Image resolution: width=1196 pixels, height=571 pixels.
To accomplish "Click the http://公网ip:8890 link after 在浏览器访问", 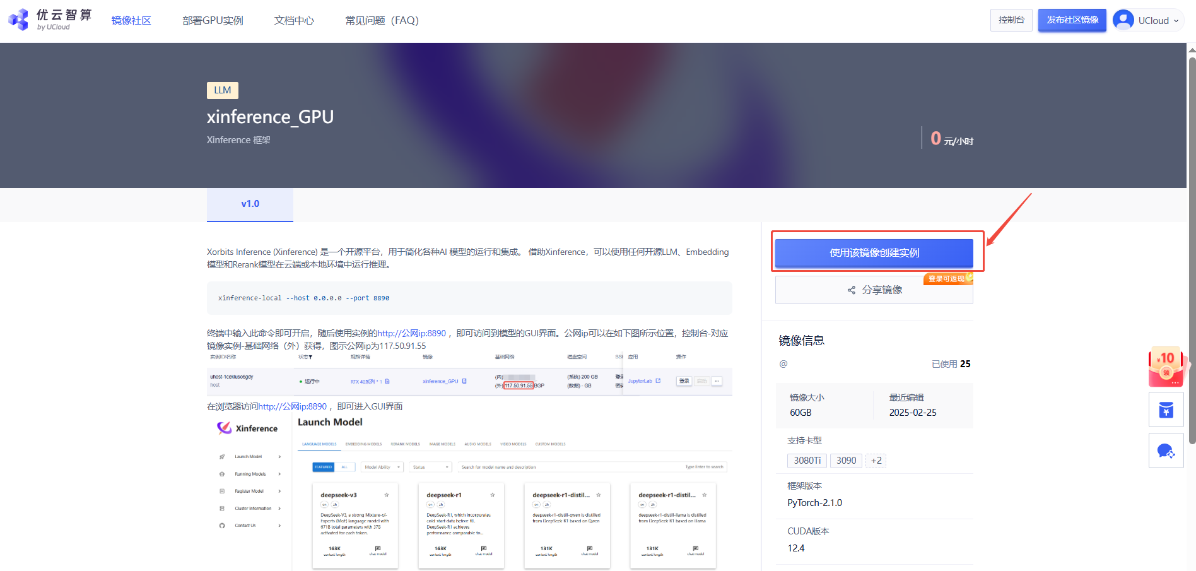I will tap(292, 406).
